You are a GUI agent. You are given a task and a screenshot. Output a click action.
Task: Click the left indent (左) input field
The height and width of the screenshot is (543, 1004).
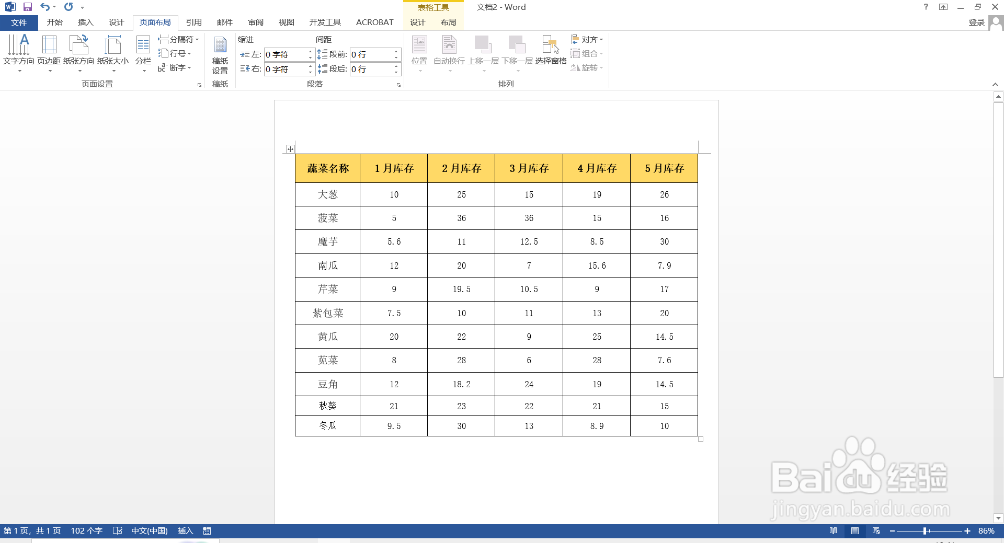[x=285, y=54]
